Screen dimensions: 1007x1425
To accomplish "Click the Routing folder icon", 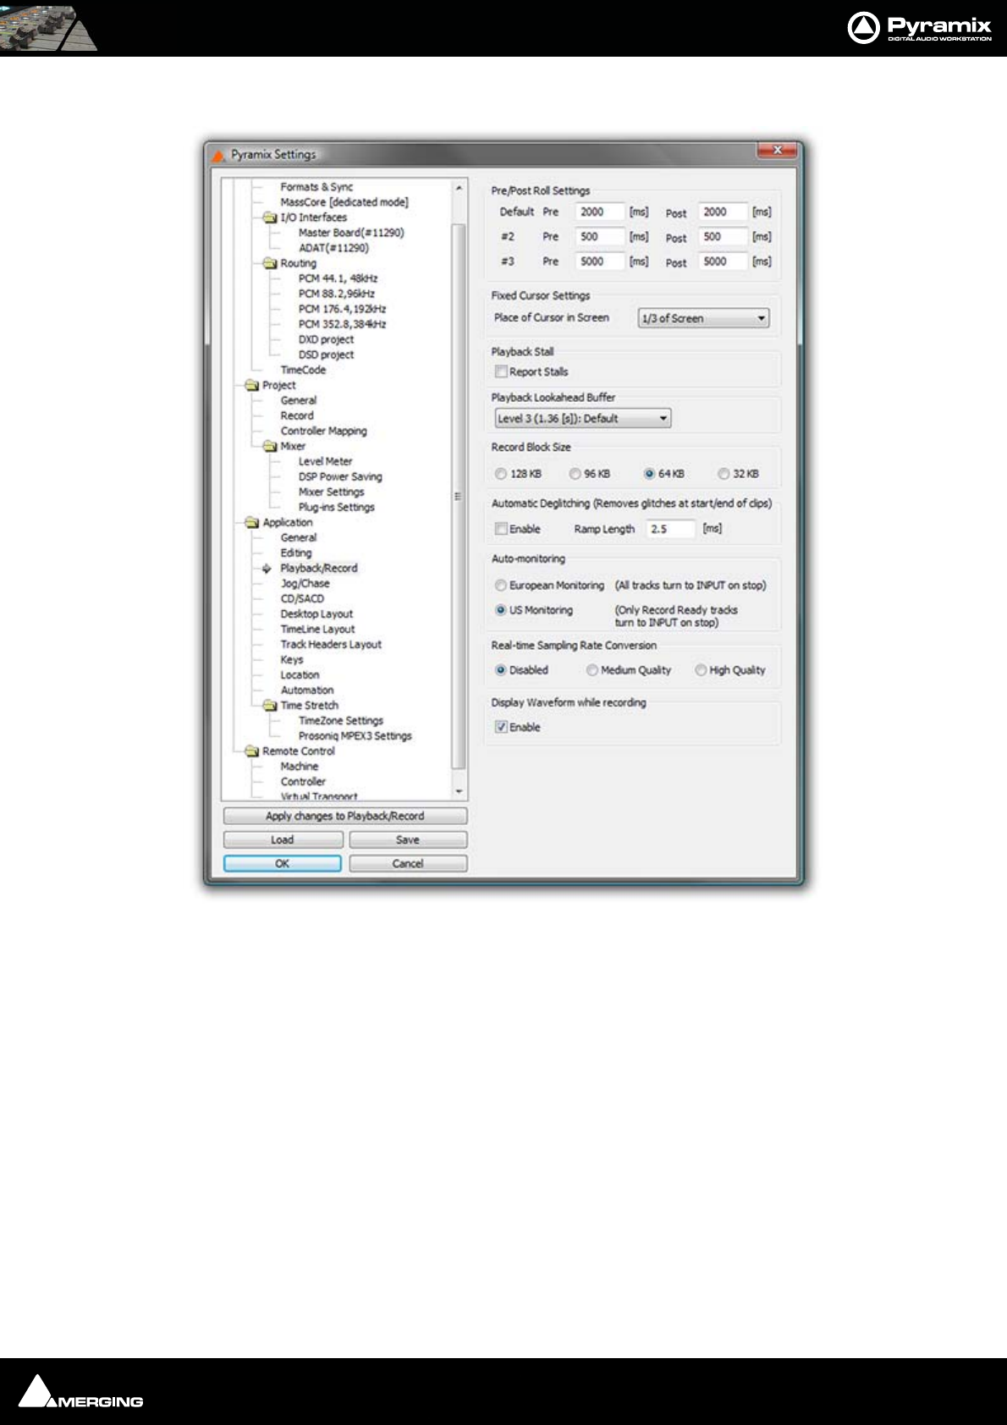I will 270,263.
